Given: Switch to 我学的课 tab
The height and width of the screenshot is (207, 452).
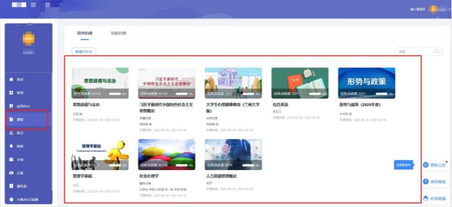Looking at the screenshot, I should click(x=85, y=33).
